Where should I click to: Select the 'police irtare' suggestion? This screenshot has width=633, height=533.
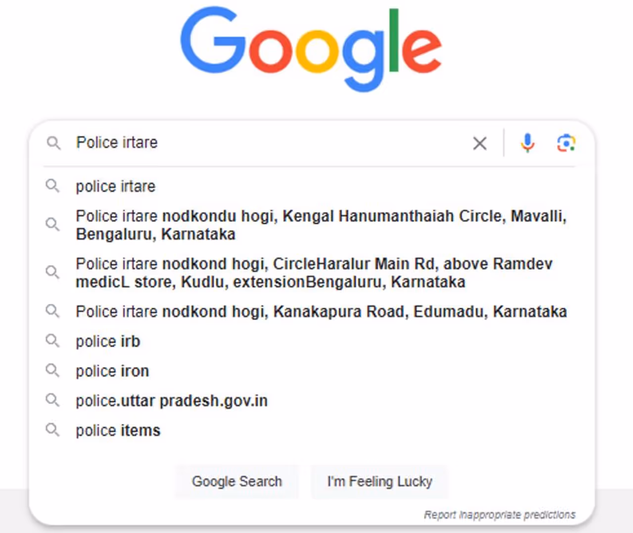click(x=116, y=186)
